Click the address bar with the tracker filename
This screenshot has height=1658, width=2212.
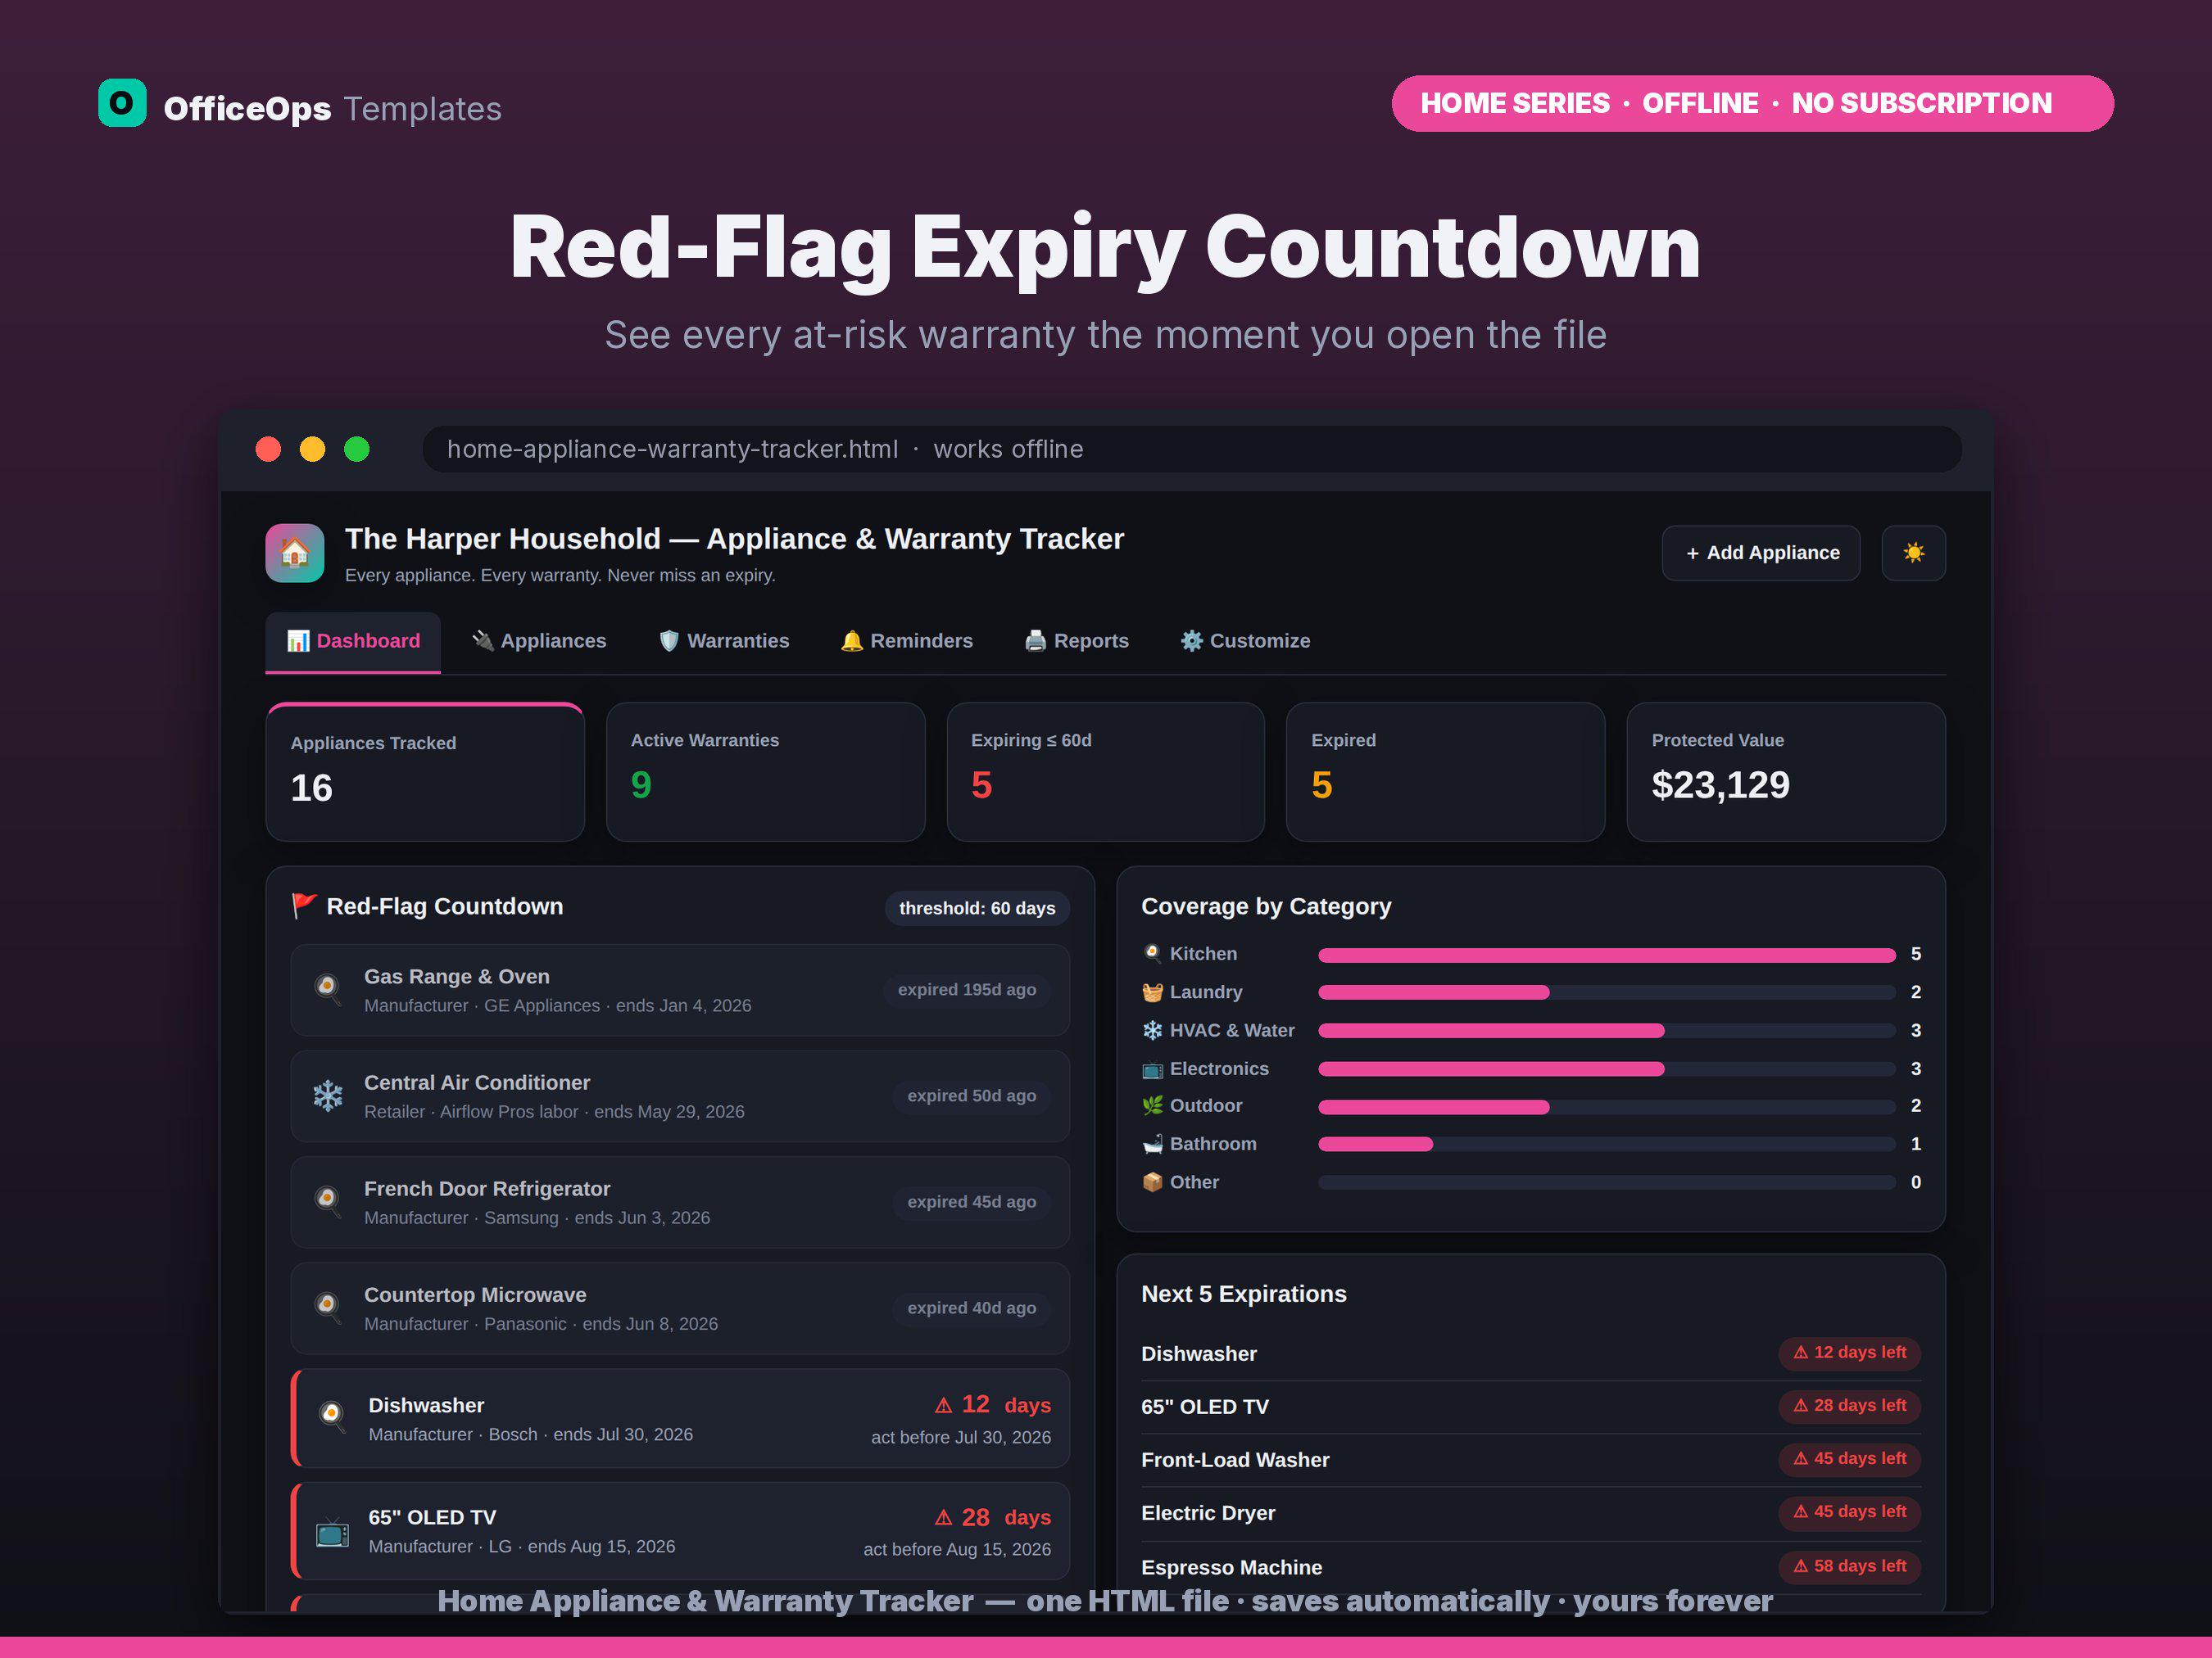click(1192, 449)
